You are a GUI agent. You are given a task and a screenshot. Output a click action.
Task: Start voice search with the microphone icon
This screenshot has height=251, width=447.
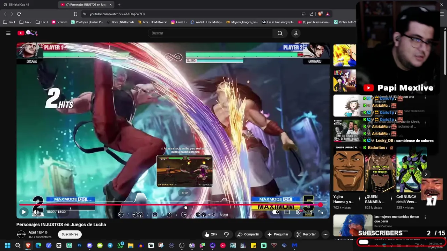[x=296, y=33]
